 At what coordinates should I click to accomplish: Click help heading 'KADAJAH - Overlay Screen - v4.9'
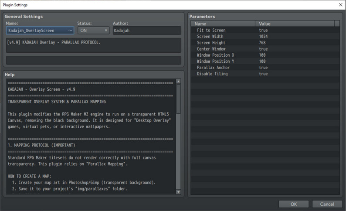(x=41, y=89)
